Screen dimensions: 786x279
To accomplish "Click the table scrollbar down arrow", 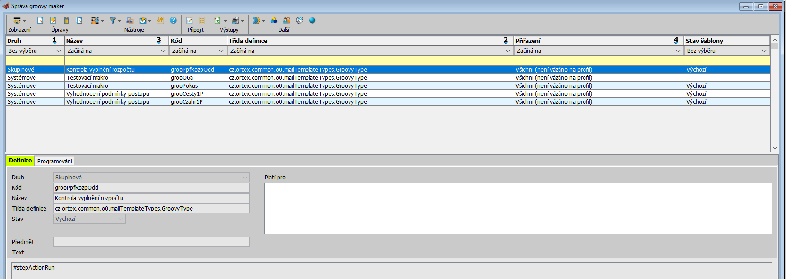I will [775, 148].
